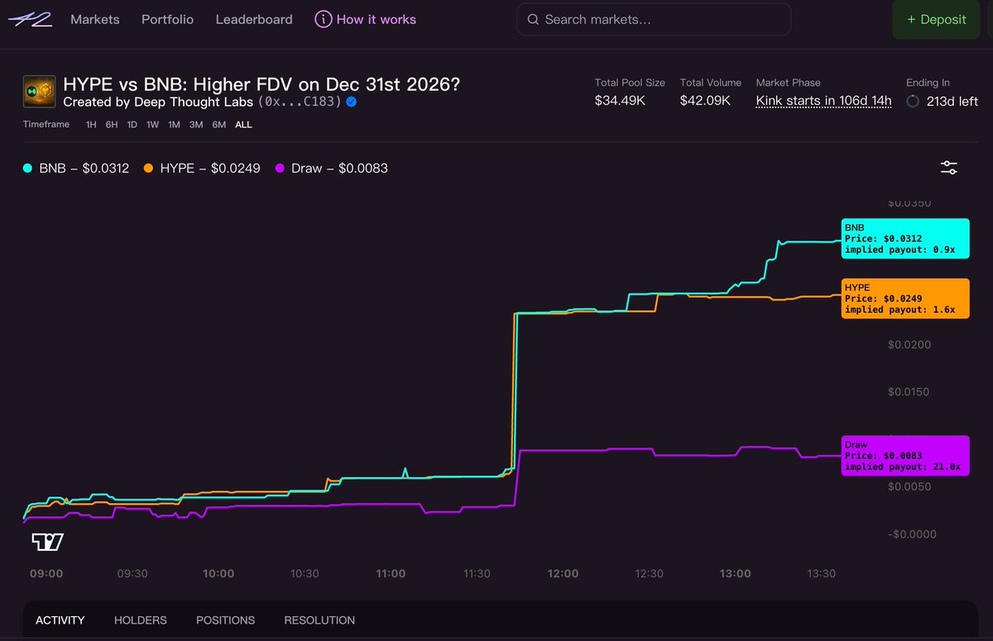
Task: Click the countdown circle next to 213d left
Action: [x=913, y=101]
